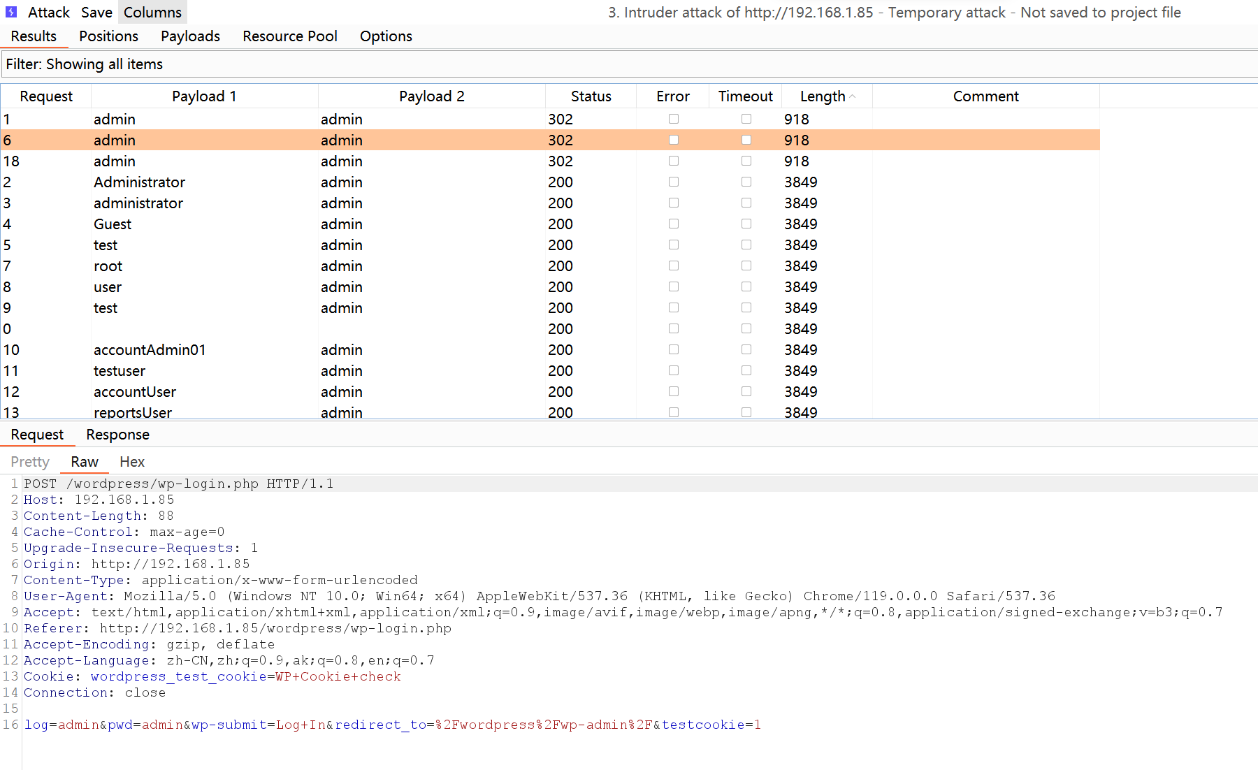Toggle Timeout checkbox in testuser row
1258x770 pixels.
[746, 371]
